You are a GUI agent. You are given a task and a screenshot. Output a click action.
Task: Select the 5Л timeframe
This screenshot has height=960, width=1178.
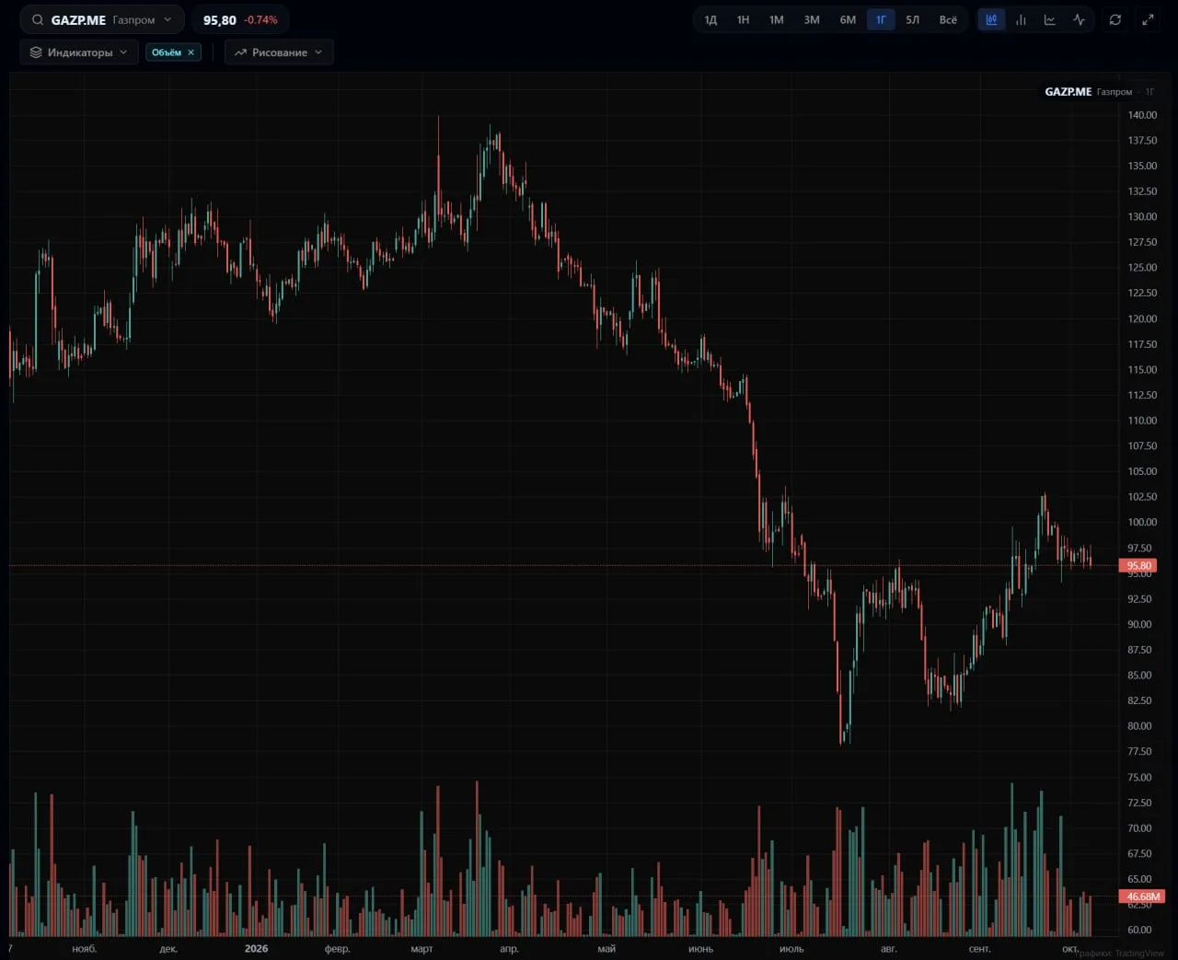pos(912,19)
